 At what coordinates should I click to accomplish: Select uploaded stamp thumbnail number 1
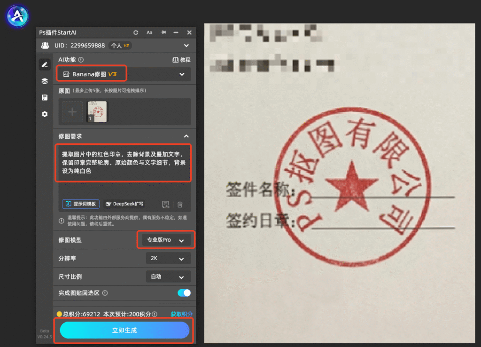click(97, 111)
